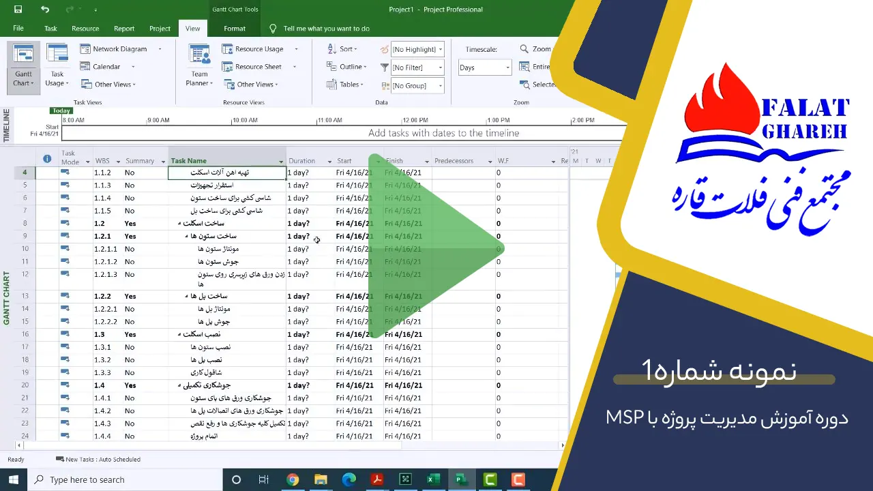Viewport: 873px width, 491px height.
Task: Open the Windows Start menu
Action: click(13, 479)
